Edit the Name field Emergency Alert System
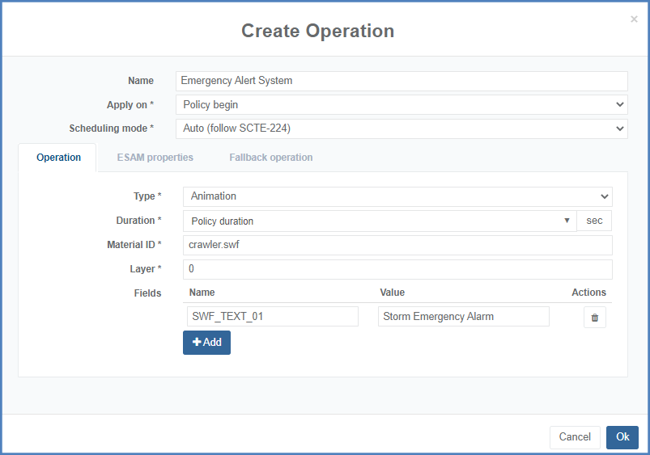The image size is (650, 455). [401, 81]
